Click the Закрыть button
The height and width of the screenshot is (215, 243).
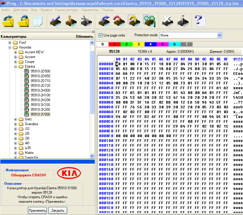pos(58,211)
